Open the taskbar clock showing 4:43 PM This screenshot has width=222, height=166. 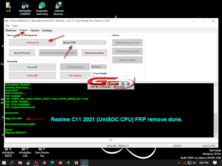(x=204, y=163)
